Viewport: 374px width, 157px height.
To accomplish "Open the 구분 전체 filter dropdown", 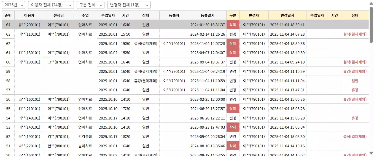I will pyautogui.click(x=90, y=5).
